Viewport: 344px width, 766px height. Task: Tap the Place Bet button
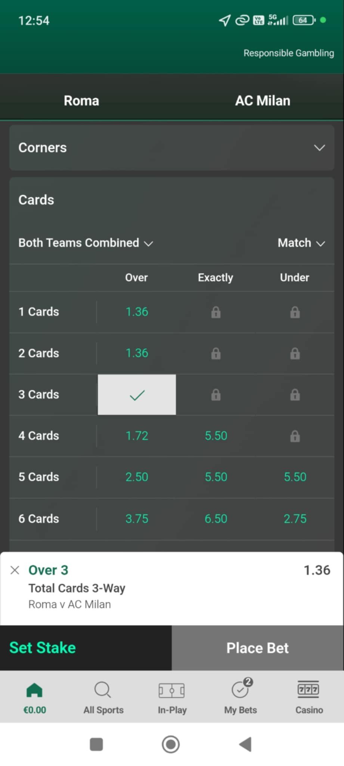[x=257, y=648]
